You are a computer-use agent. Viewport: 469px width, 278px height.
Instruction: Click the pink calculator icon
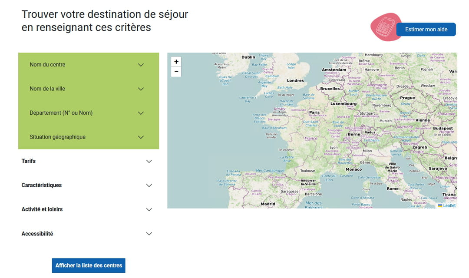(x=384, y=27)
